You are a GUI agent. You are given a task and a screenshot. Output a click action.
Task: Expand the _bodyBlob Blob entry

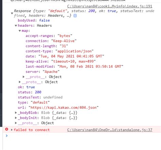(16, 112)
